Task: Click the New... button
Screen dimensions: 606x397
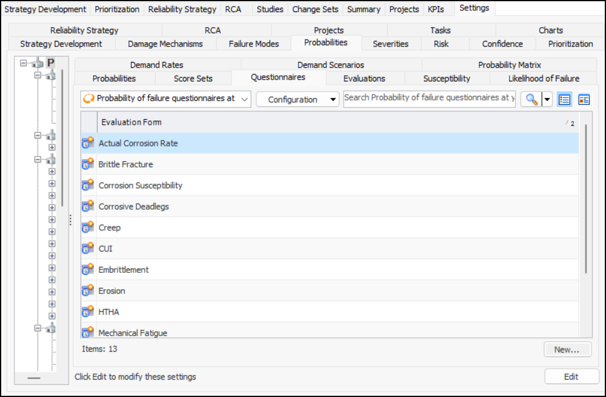Action: pos(567,349)
